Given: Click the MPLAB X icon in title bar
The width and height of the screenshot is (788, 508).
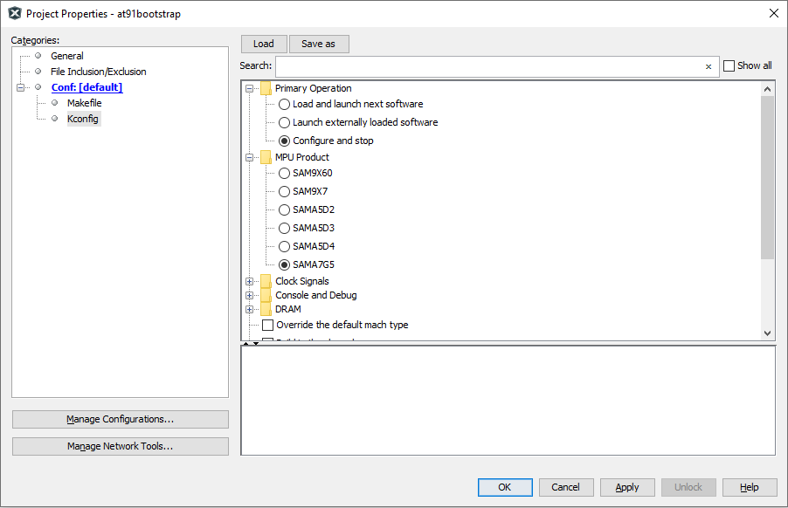Looking at the screenshot, I should (14, 14).
